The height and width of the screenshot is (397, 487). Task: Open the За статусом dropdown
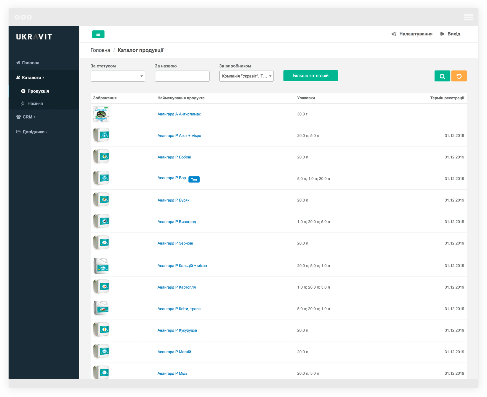tap(118, 76)
